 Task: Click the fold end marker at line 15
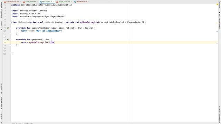[11, 45]
